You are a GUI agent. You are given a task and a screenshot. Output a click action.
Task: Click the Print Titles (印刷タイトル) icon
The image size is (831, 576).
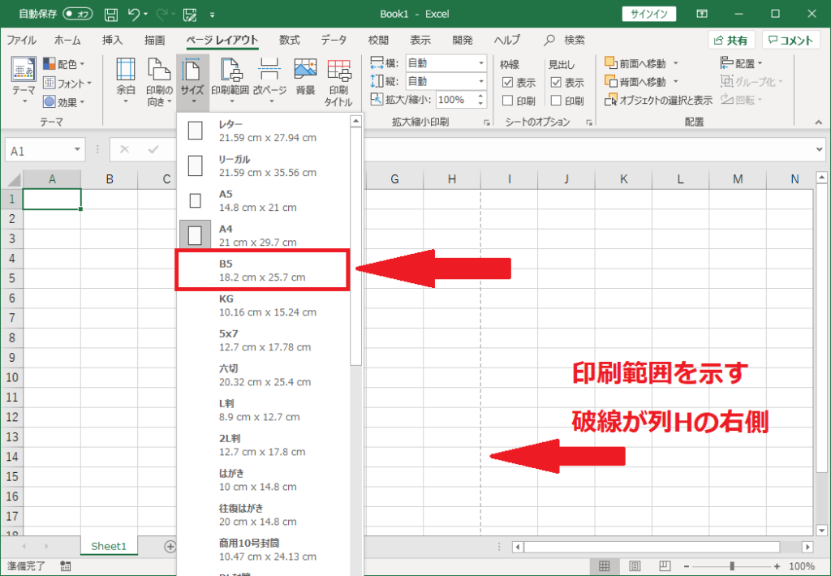pos(338,82)
